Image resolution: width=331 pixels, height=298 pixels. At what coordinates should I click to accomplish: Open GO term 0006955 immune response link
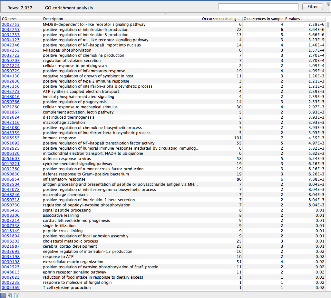(x=11, y=138)
